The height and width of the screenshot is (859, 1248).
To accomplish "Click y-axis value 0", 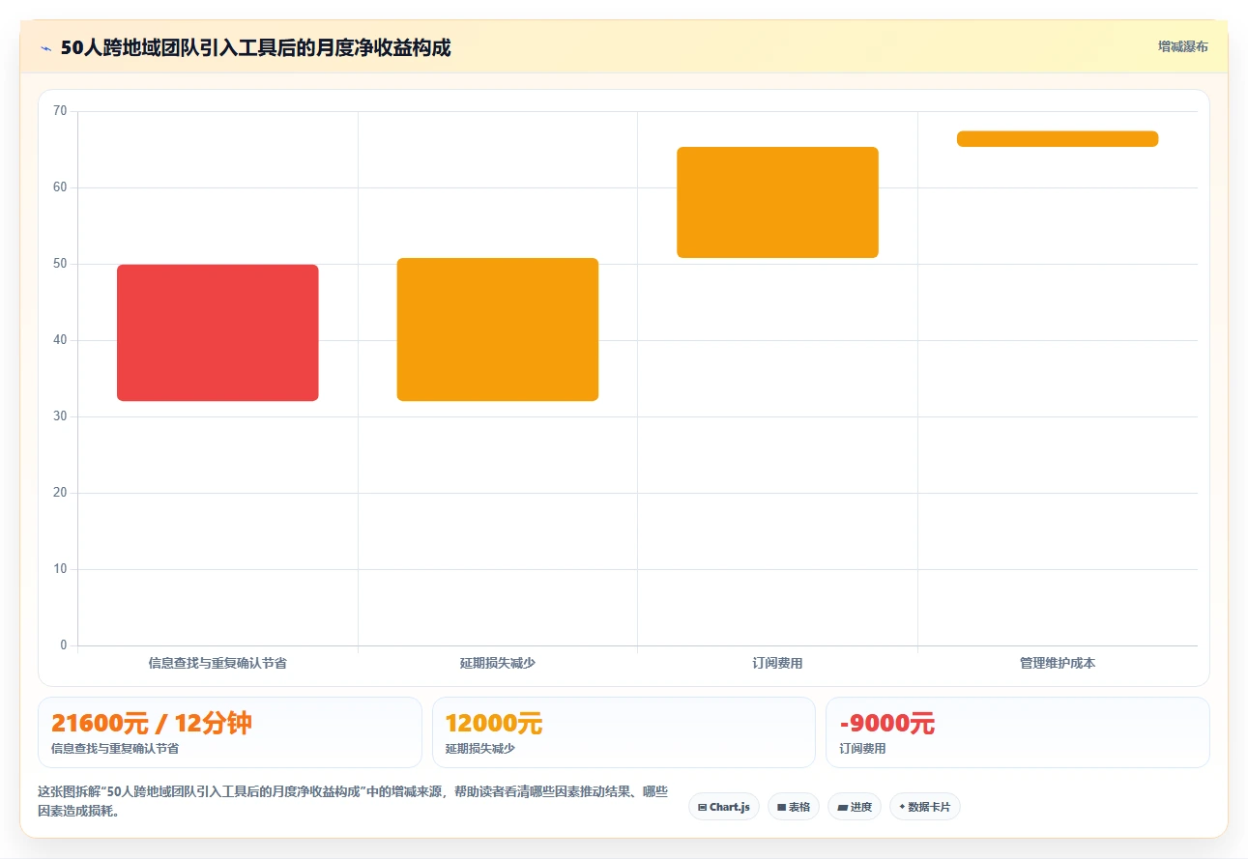I will (x=64, y=645).
